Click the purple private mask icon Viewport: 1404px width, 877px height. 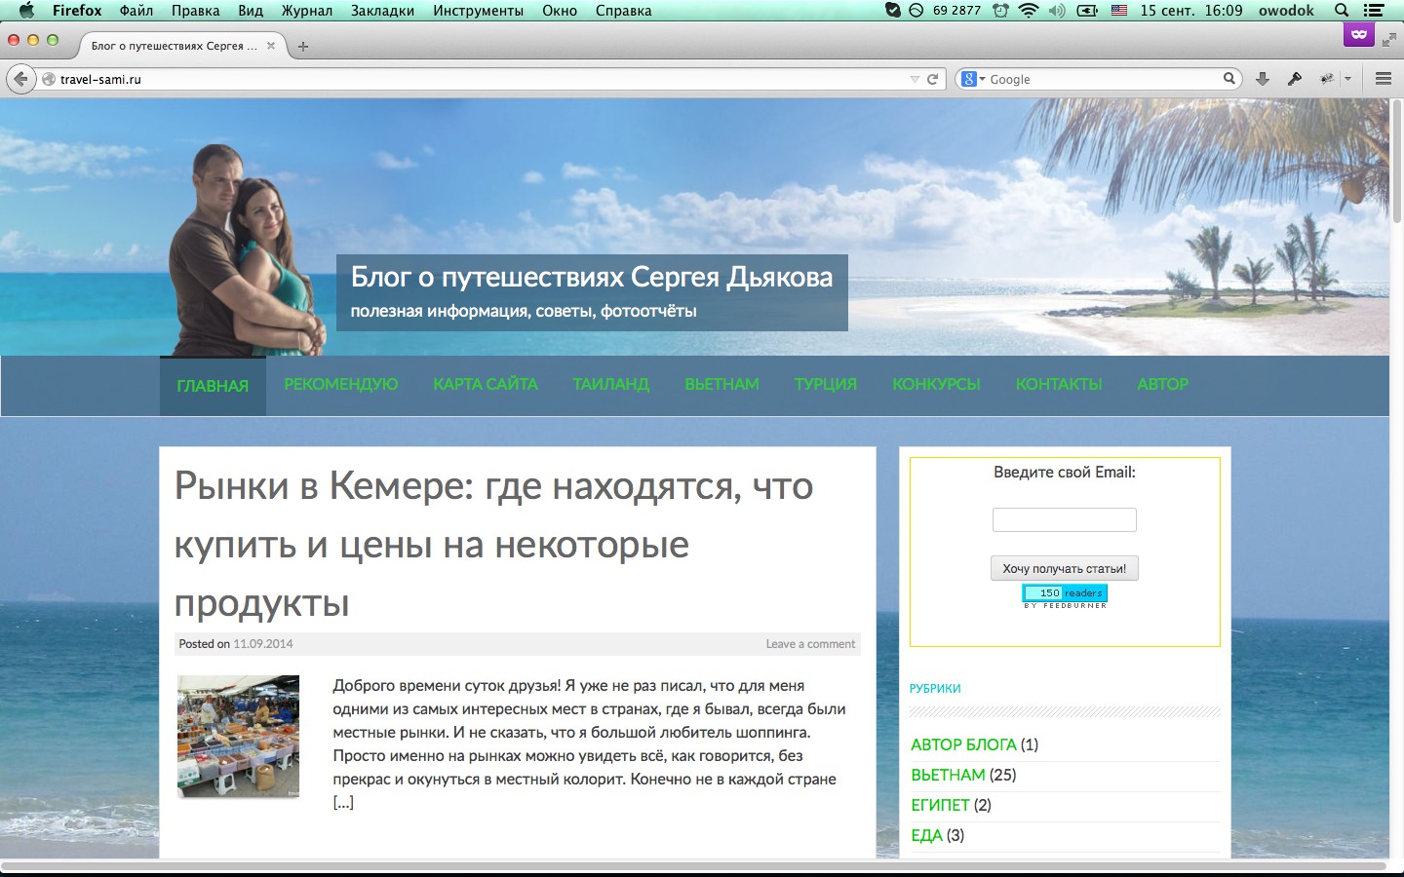pos(1358,34)
